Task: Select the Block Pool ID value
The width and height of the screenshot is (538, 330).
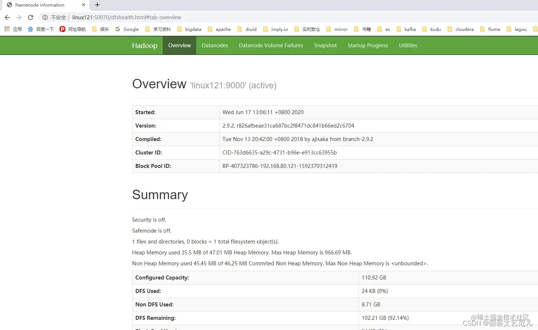Action: click(x=280, y=166)
